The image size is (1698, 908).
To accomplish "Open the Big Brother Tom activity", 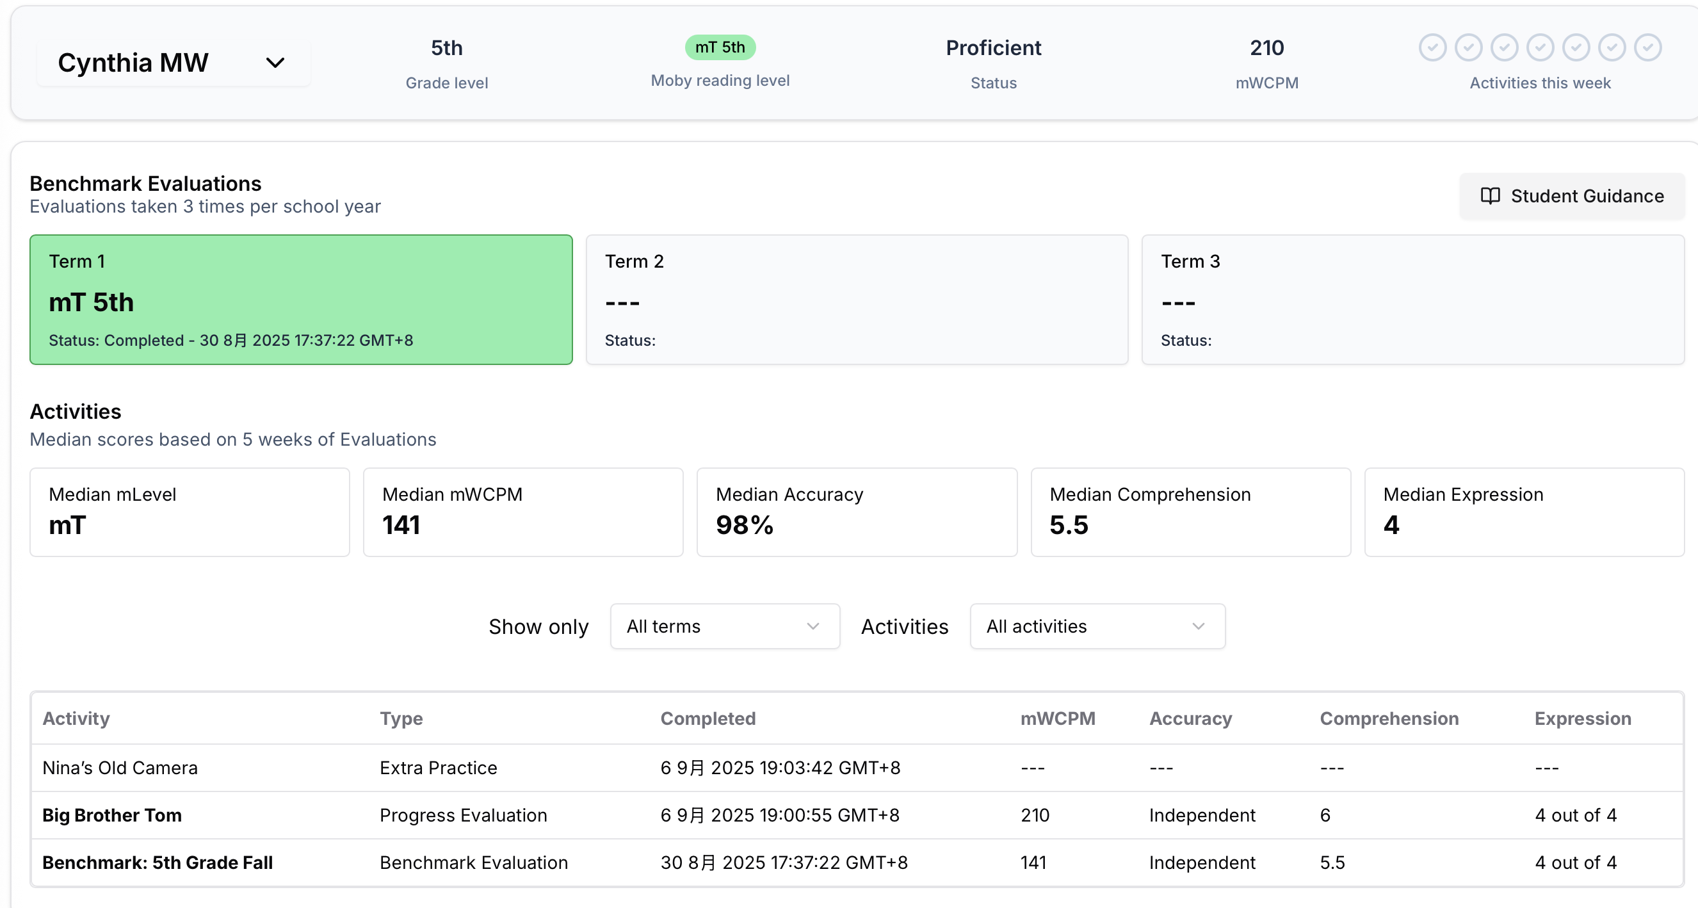I will pos(112,815).
